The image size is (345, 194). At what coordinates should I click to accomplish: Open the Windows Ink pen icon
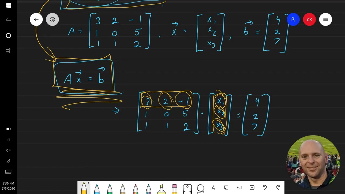[8, 161]
